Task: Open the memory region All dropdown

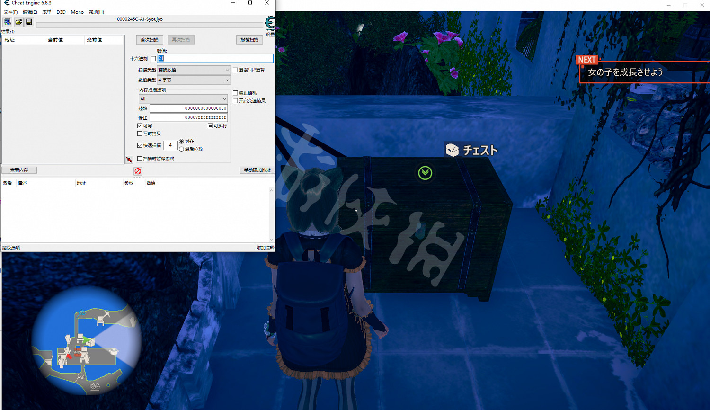Action: [183, 99]
